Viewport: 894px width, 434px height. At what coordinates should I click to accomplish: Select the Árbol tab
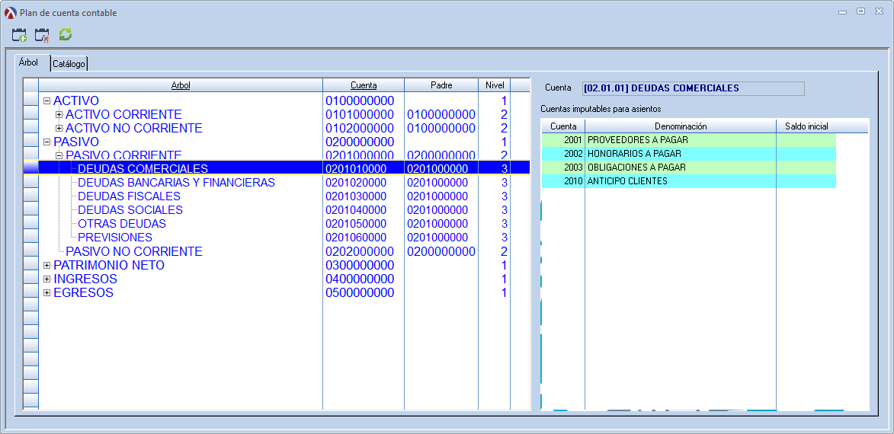click(28, 62)
